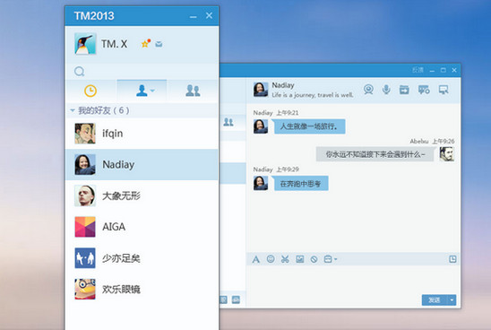This screenshot has width=491, height=330.
Task: Expand the dropdown arrow on the contacts tab
Action: pyautogui.click(x=152, y=91)
